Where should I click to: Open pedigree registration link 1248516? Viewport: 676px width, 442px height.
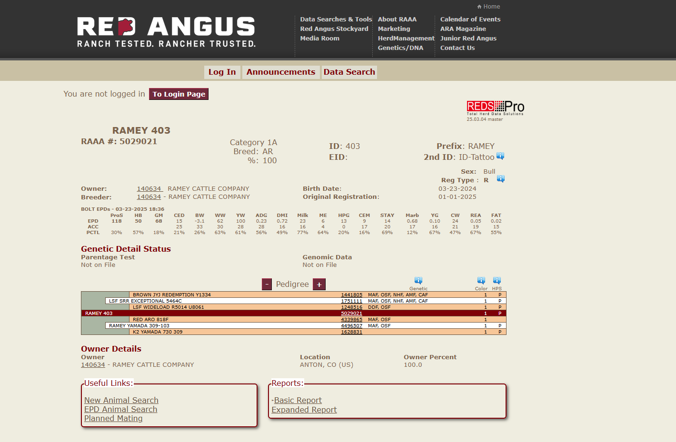tap(351, 307)
